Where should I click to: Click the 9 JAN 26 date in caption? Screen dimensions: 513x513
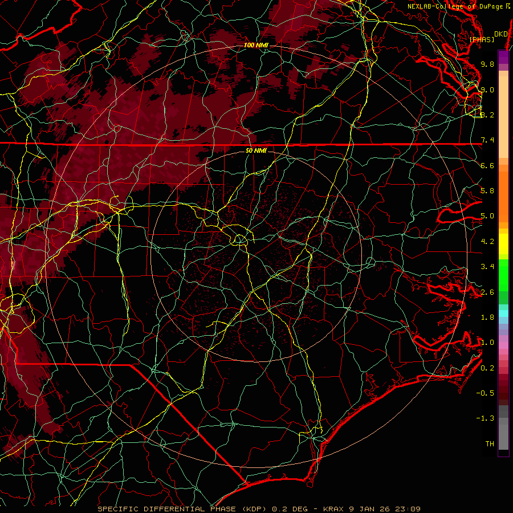click(368, 509)
